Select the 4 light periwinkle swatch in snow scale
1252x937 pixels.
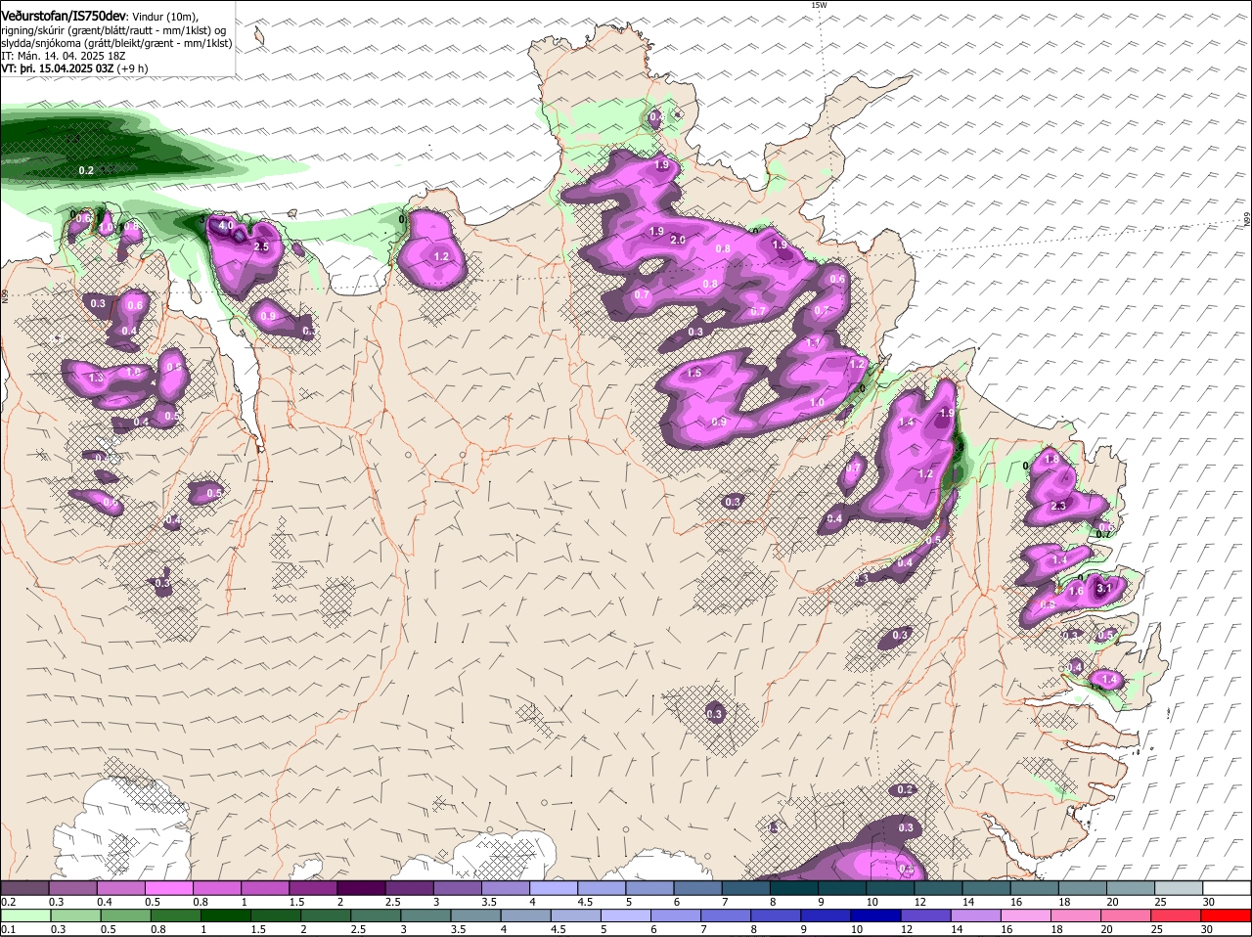(x=554, y=888)
